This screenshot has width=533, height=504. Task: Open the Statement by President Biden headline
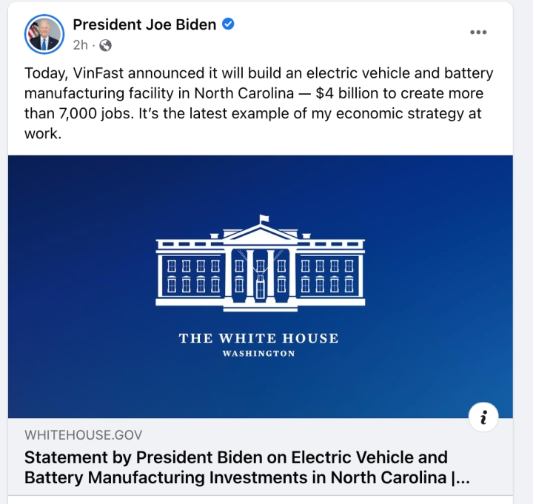coord(247,467)
